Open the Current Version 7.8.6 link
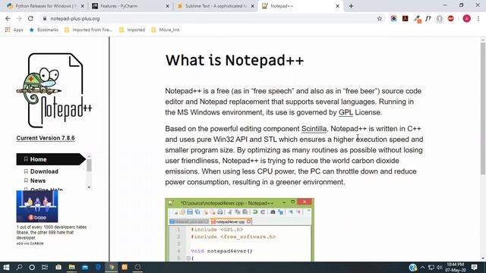The width and height of the screenshot is (486, 273). [46, 138]
